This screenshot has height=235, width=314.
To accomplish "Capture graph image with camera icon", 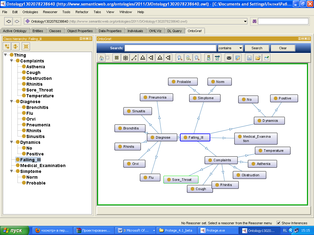I will click(x=229, y=58).
